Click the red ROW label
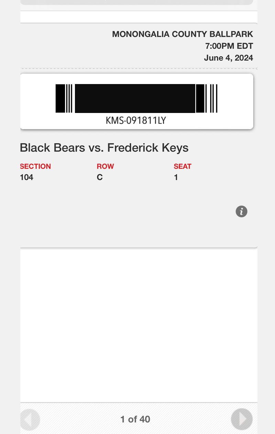275x434 pixels. point(105,166)
